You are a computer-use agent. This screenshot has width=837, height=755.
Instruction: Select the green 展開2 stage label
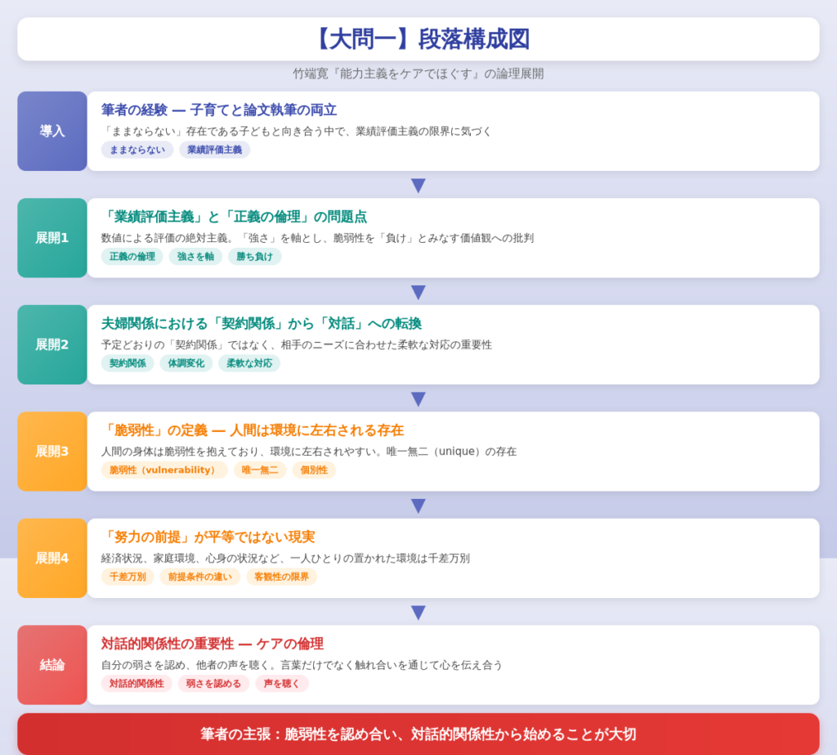52,344
